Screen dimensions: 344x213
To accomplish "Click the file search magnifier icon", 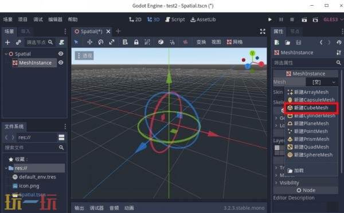I will [x=61, y=148].
